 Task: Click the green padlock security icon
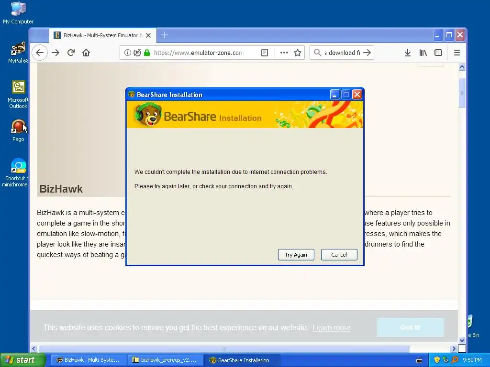[x=147, y=53]
